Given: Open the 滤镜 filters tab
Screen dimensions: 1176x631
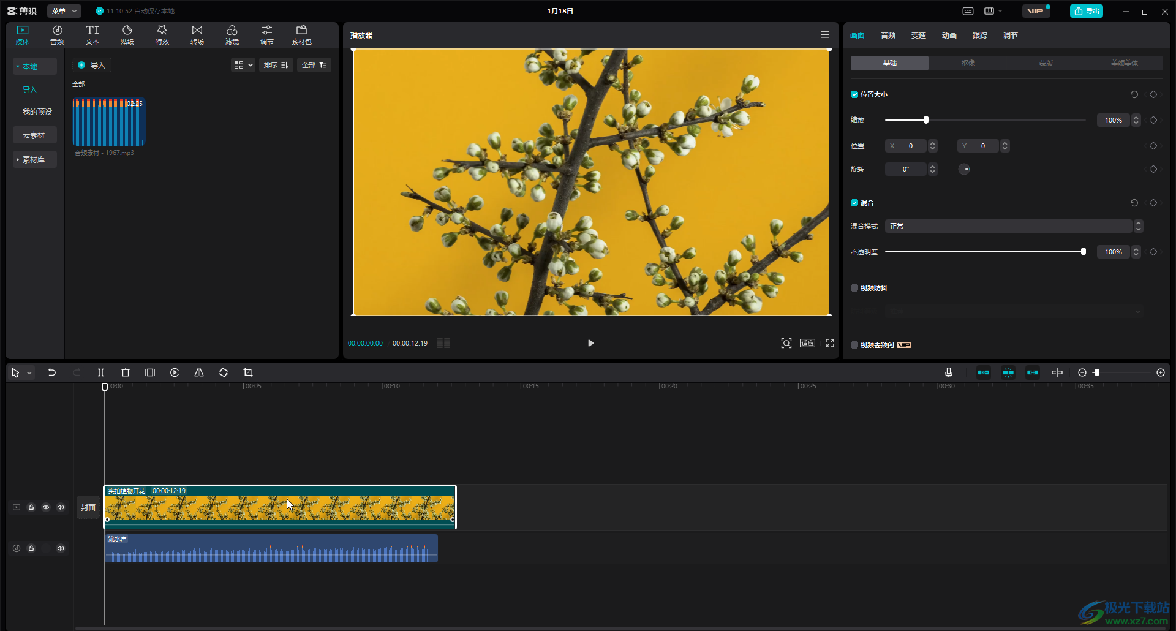Looking at the screenshot, I should (232, 35).
